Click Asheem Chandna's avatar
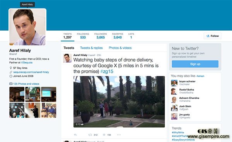The width and height of the screenshot is (232, 142). pos(174,100)
